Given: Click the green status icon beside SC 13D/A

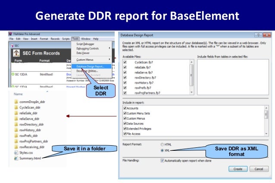Looking at the screenshot, I should tap(13, 74).
